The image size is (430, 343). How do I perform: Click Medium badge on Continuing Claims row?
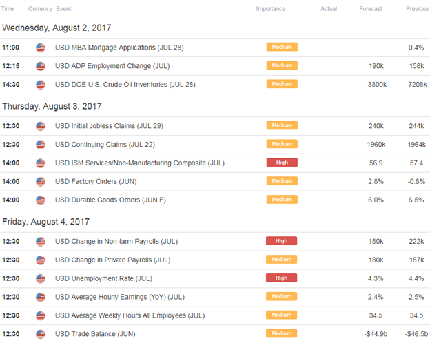tap(282, 144)
